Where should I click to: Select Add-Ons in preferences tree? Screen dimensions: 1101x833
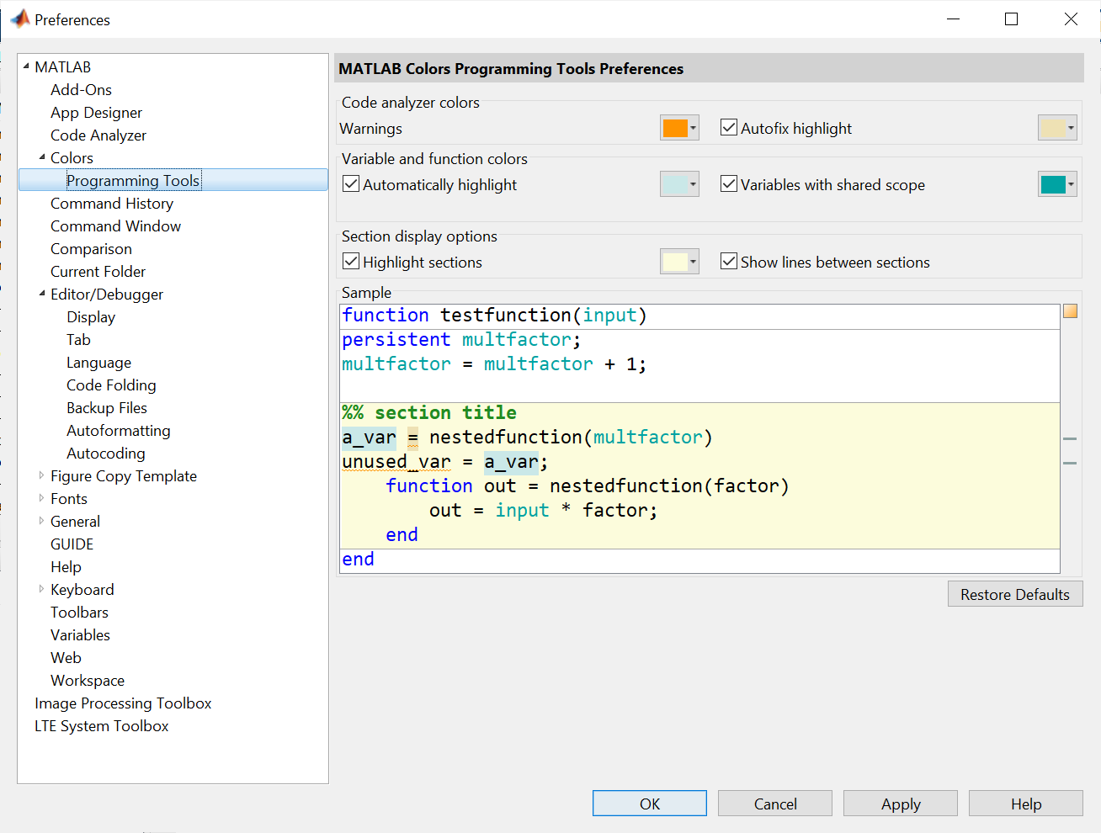coord(81,89)
